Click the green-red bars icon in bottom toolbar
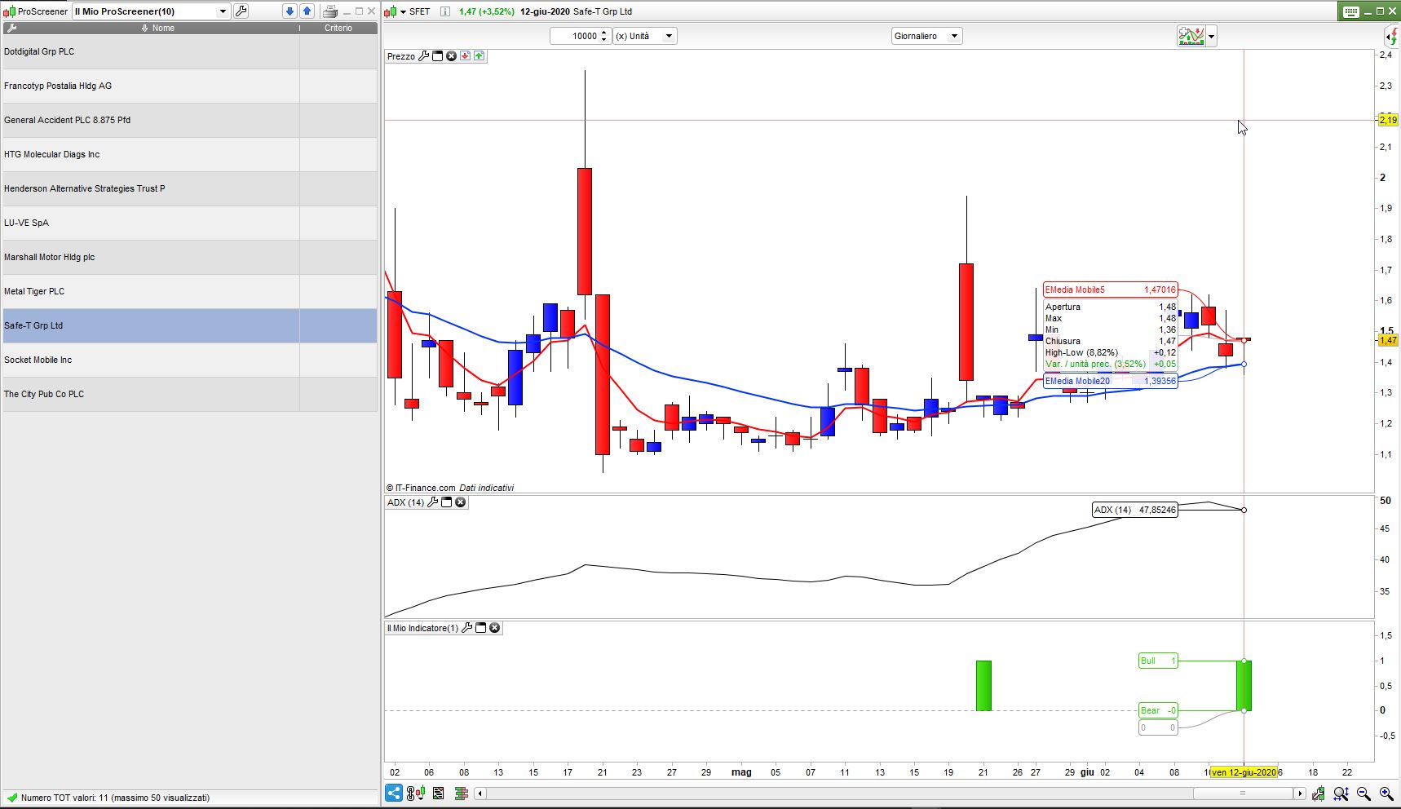The width and height of the screenshot is (1401, 809). click(x=461, y=793)
